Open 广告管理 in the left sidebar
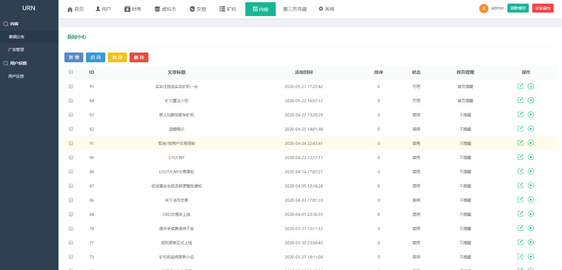562x270 pixels. point(16,50)
